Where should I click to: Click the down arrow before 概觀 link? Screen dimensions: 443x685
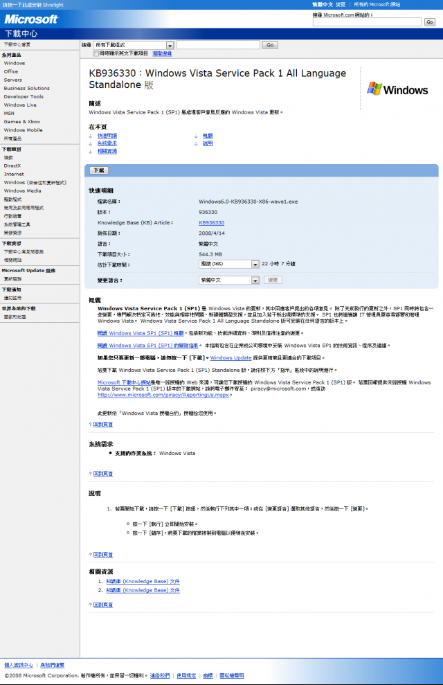[x=196, y=136]
